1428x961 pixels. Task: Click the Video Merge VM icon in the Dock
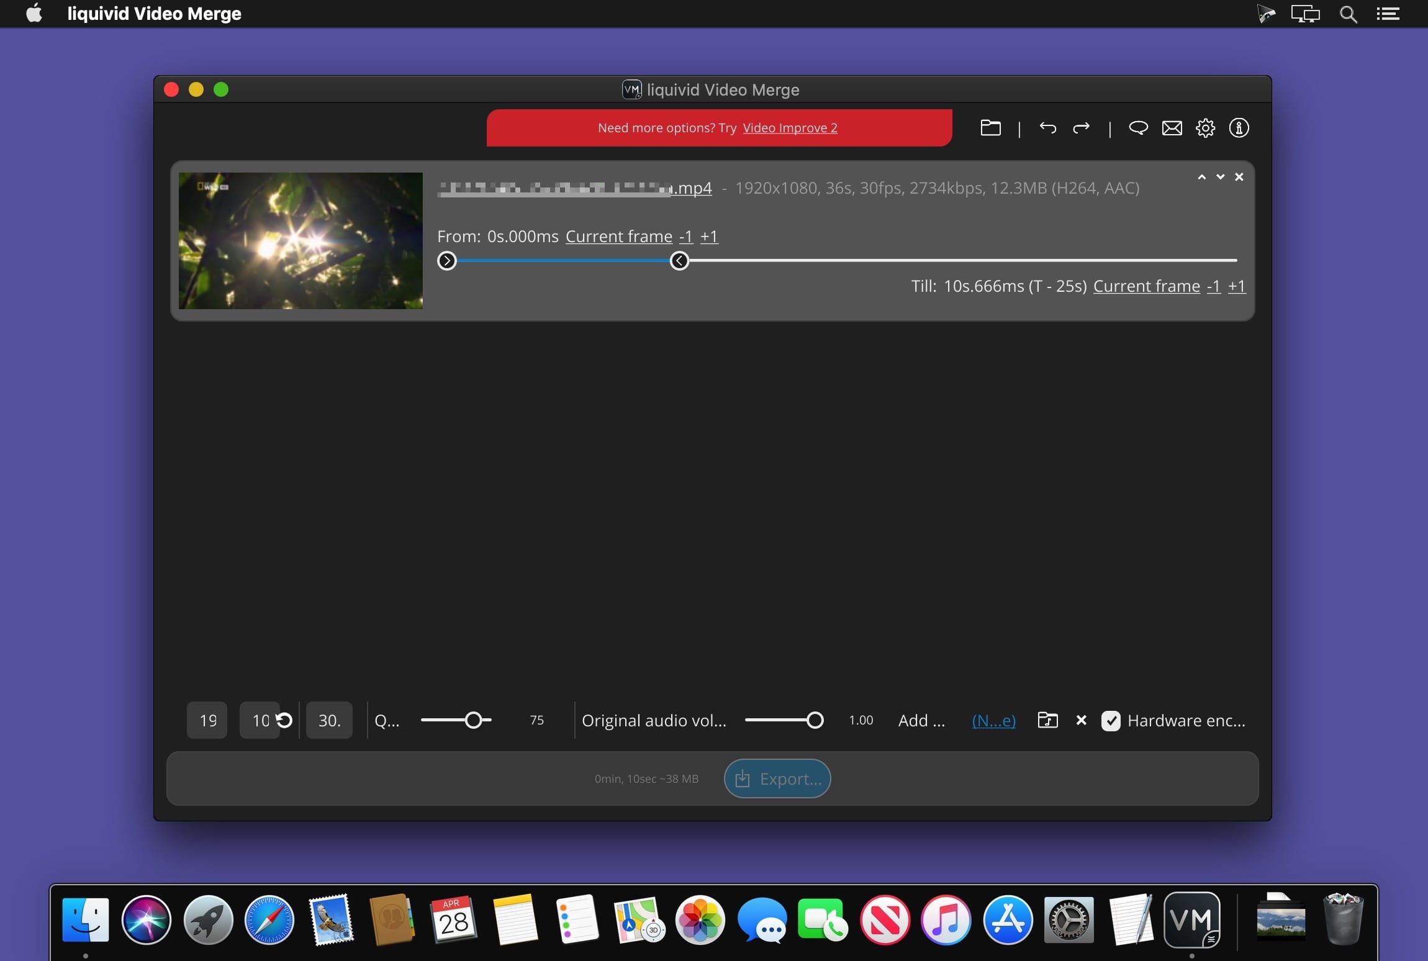tap(1191, 919)
